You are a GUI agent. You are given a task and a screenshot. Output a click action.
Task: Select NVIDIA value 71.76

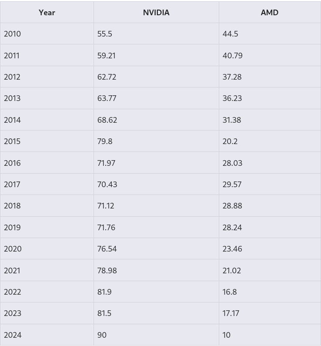(106, 228)
